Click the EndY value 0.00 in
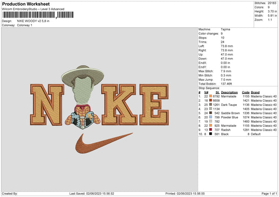279x197 pixels. [226, 67]
